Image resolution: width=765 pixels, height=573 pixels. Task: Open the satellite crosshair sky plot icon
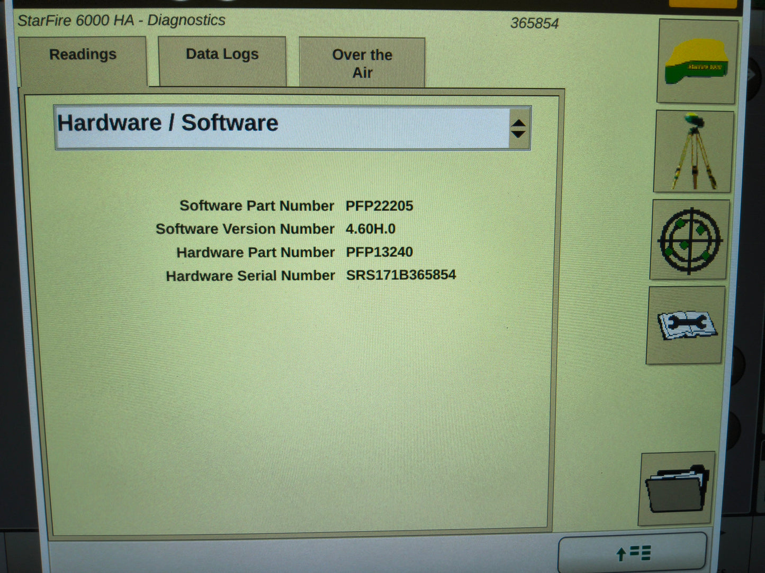coord(690,240)
